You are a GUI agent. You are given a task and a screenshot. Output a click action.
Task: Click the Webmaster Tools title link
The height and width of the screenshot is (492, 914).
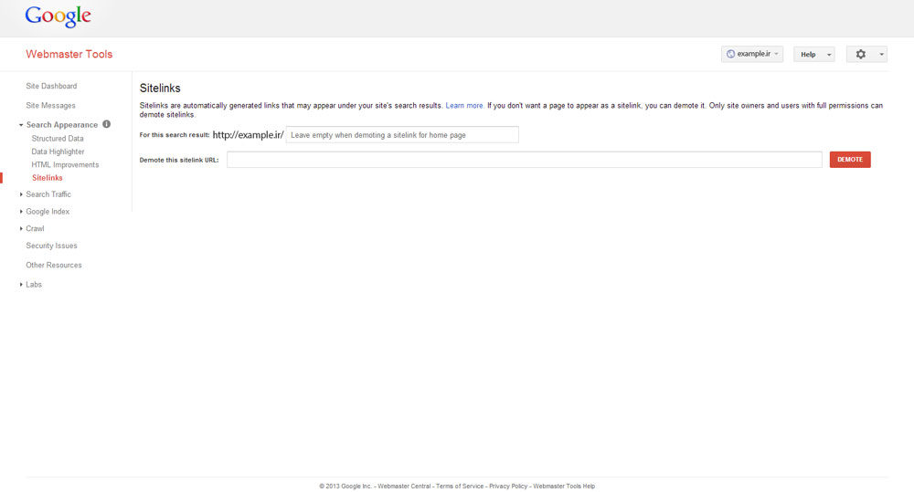[69, 54]
